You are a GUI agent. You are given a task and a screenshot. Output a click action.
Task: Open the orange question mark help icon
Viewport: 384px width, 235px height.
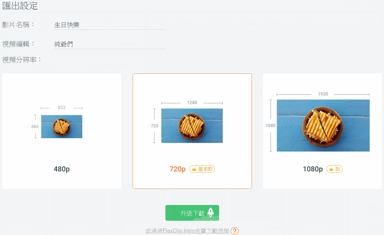235,231
